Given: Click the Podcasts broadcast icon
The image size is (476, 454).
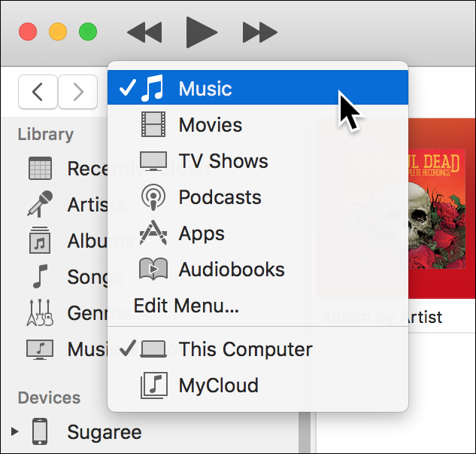Looking at the screenshot, I should pos(153,197).
